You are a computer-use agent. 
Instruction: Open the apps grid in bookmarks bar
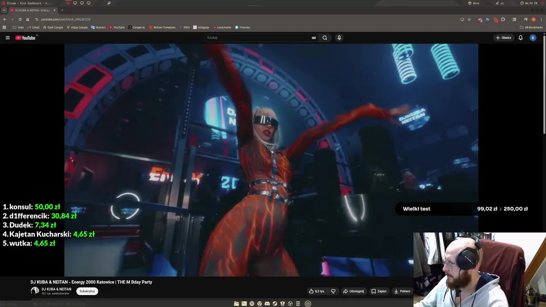(4, 27)
